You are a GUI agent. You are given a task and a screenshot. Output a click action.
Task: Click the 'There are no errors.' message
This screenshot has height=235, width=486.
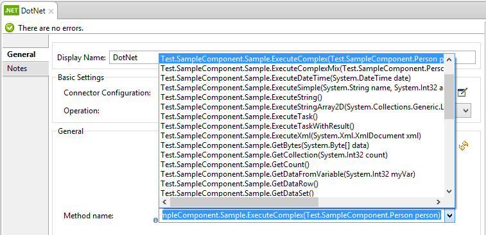[x=51, y=28]
